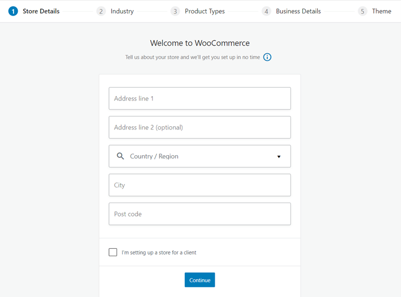Click the info icon next to the subtitle
This screenshot has height=297, width=401.
[x=267, y=57]
